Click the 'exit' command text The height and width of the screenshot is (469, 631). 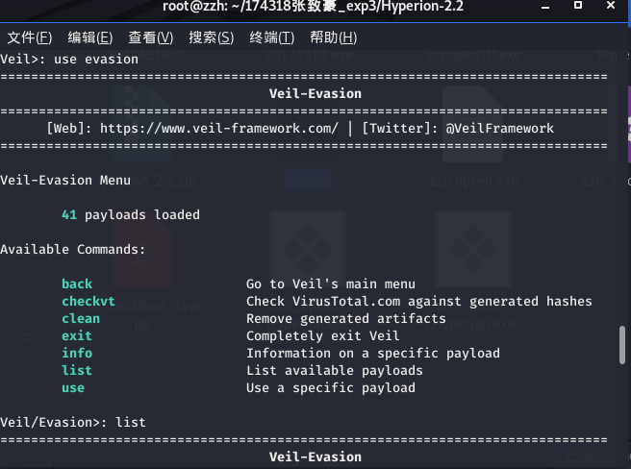[77, 335]
